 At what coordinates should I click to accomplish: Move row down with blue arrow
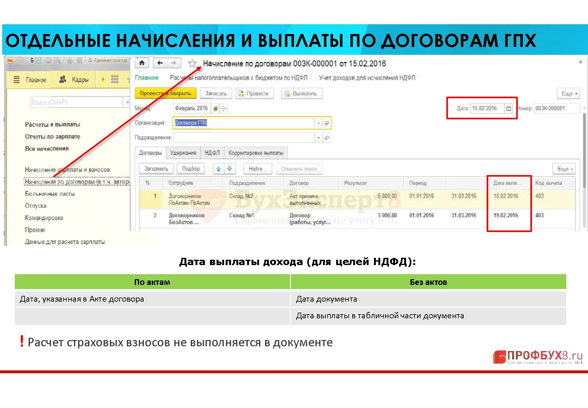tap(229, 169)
